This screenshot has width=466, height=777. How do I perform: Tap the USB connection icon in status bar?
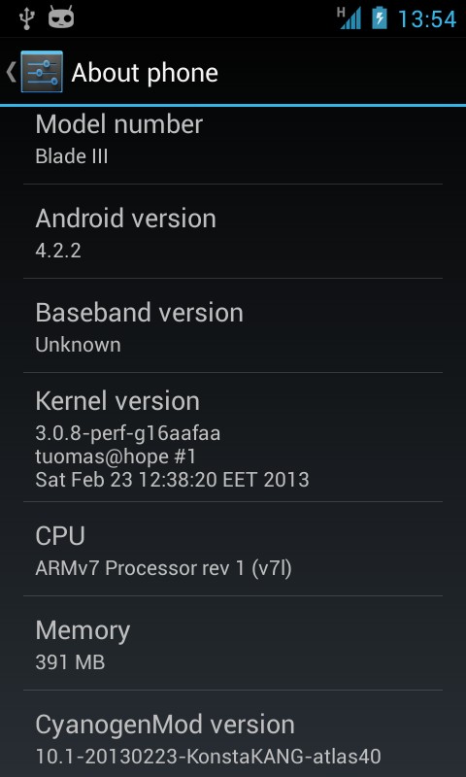point(26,18)
